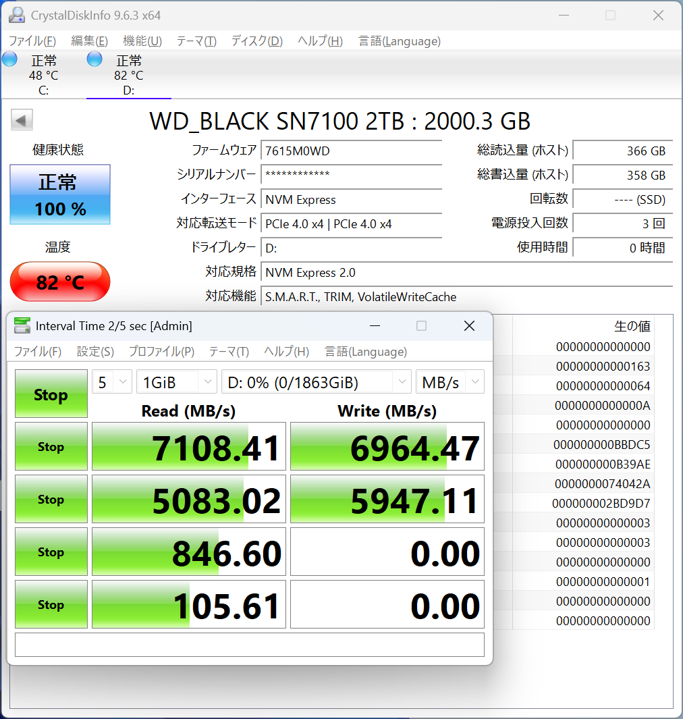Click write result 6964.47
The image size is (683, 719).
click(387, 447)
